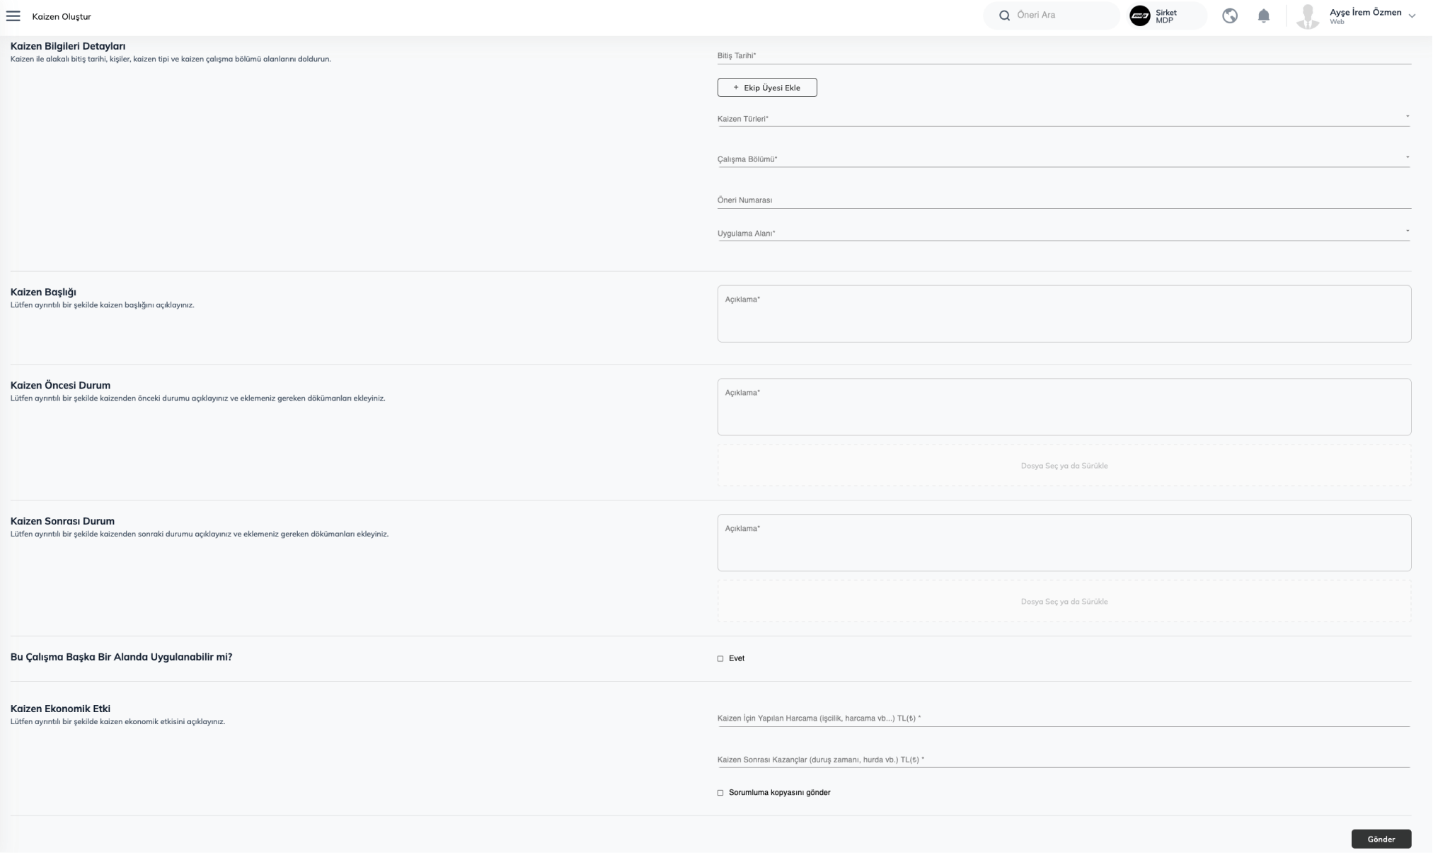Click the user avatar picture
Image resolution: width=1433 pixels, height=853 pixels.
(1307, 16)
